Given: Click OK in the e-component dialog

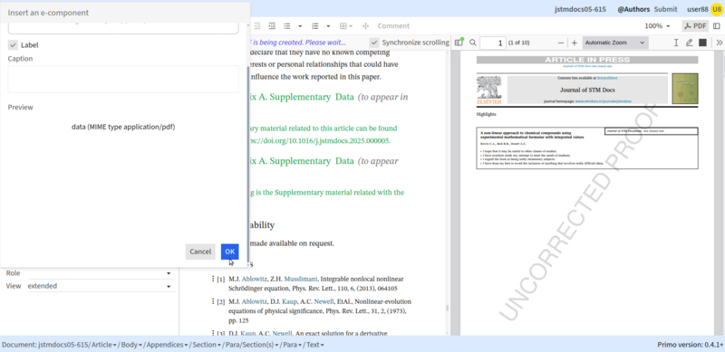Looking at the screenshot, I should tap(230, 252).
